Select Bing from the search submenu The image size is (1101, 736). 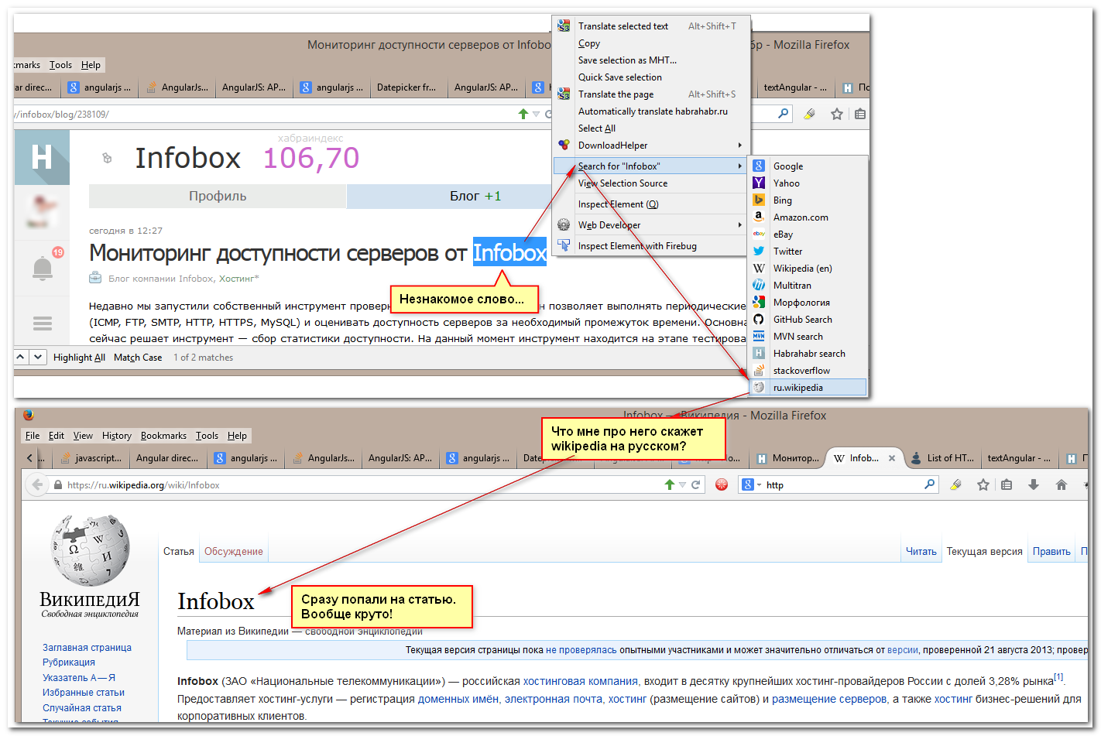pos(808,200)
